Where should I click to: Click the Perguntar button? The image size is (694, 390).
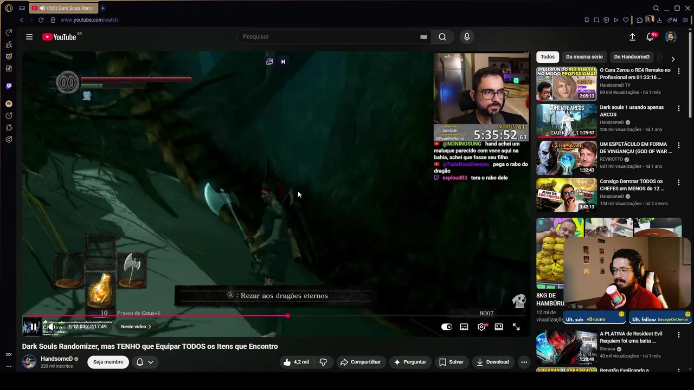[410, 362]
